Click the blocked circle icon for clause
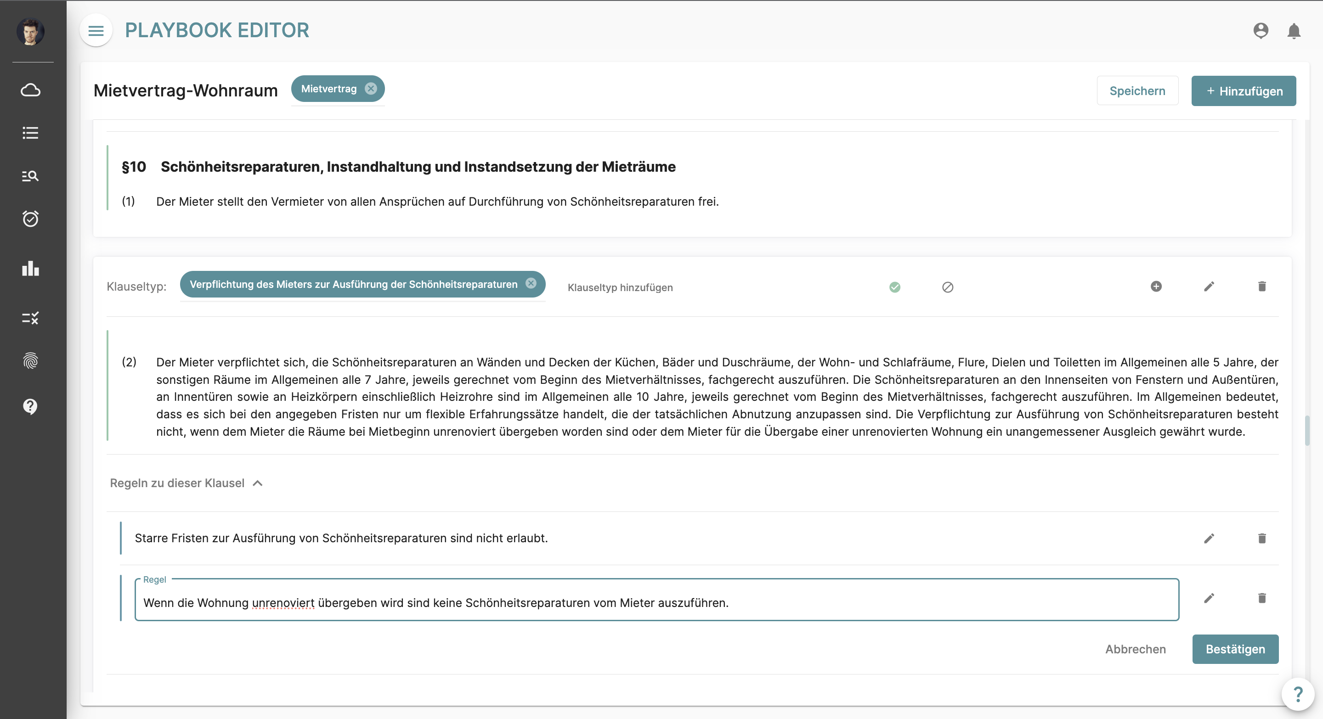Image resolution: width=1323 pixels, height=719 pixels. pyautogui.click(x=948, y=287)
